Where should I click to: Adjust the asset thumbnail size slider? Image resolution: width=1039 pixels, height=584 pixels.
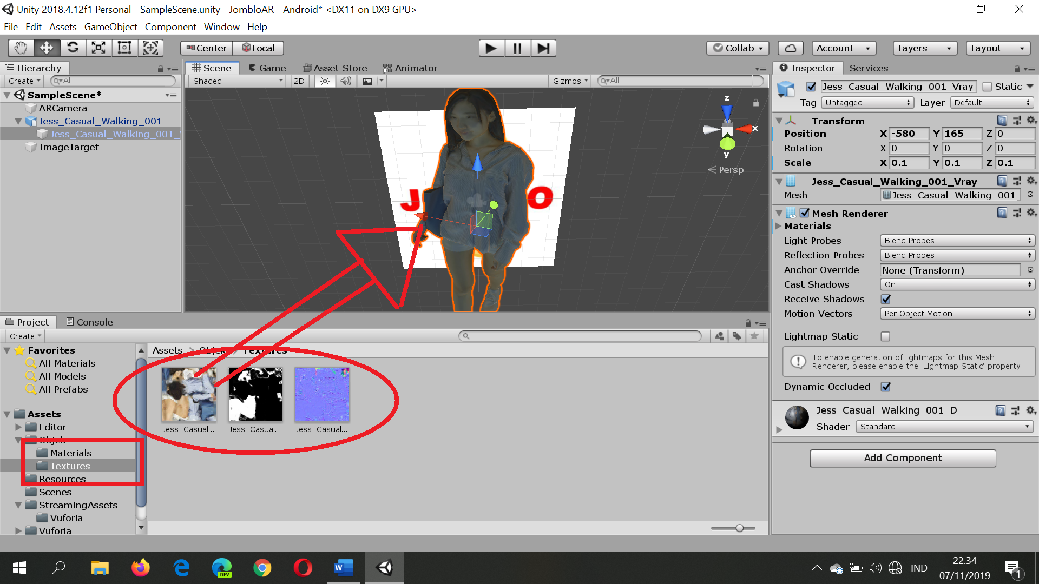pos(739,528)
